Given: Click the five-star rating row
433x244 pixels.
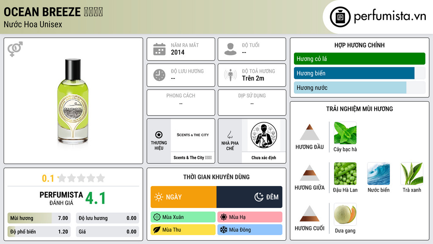Looking at the screenshot, I should (81, 178).
